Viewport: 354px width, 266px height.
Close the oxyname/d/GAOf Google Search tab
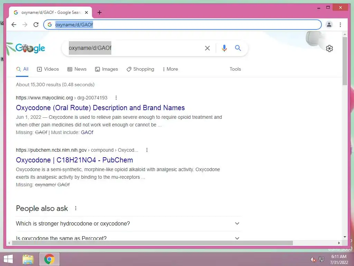(x=86, y=12)
